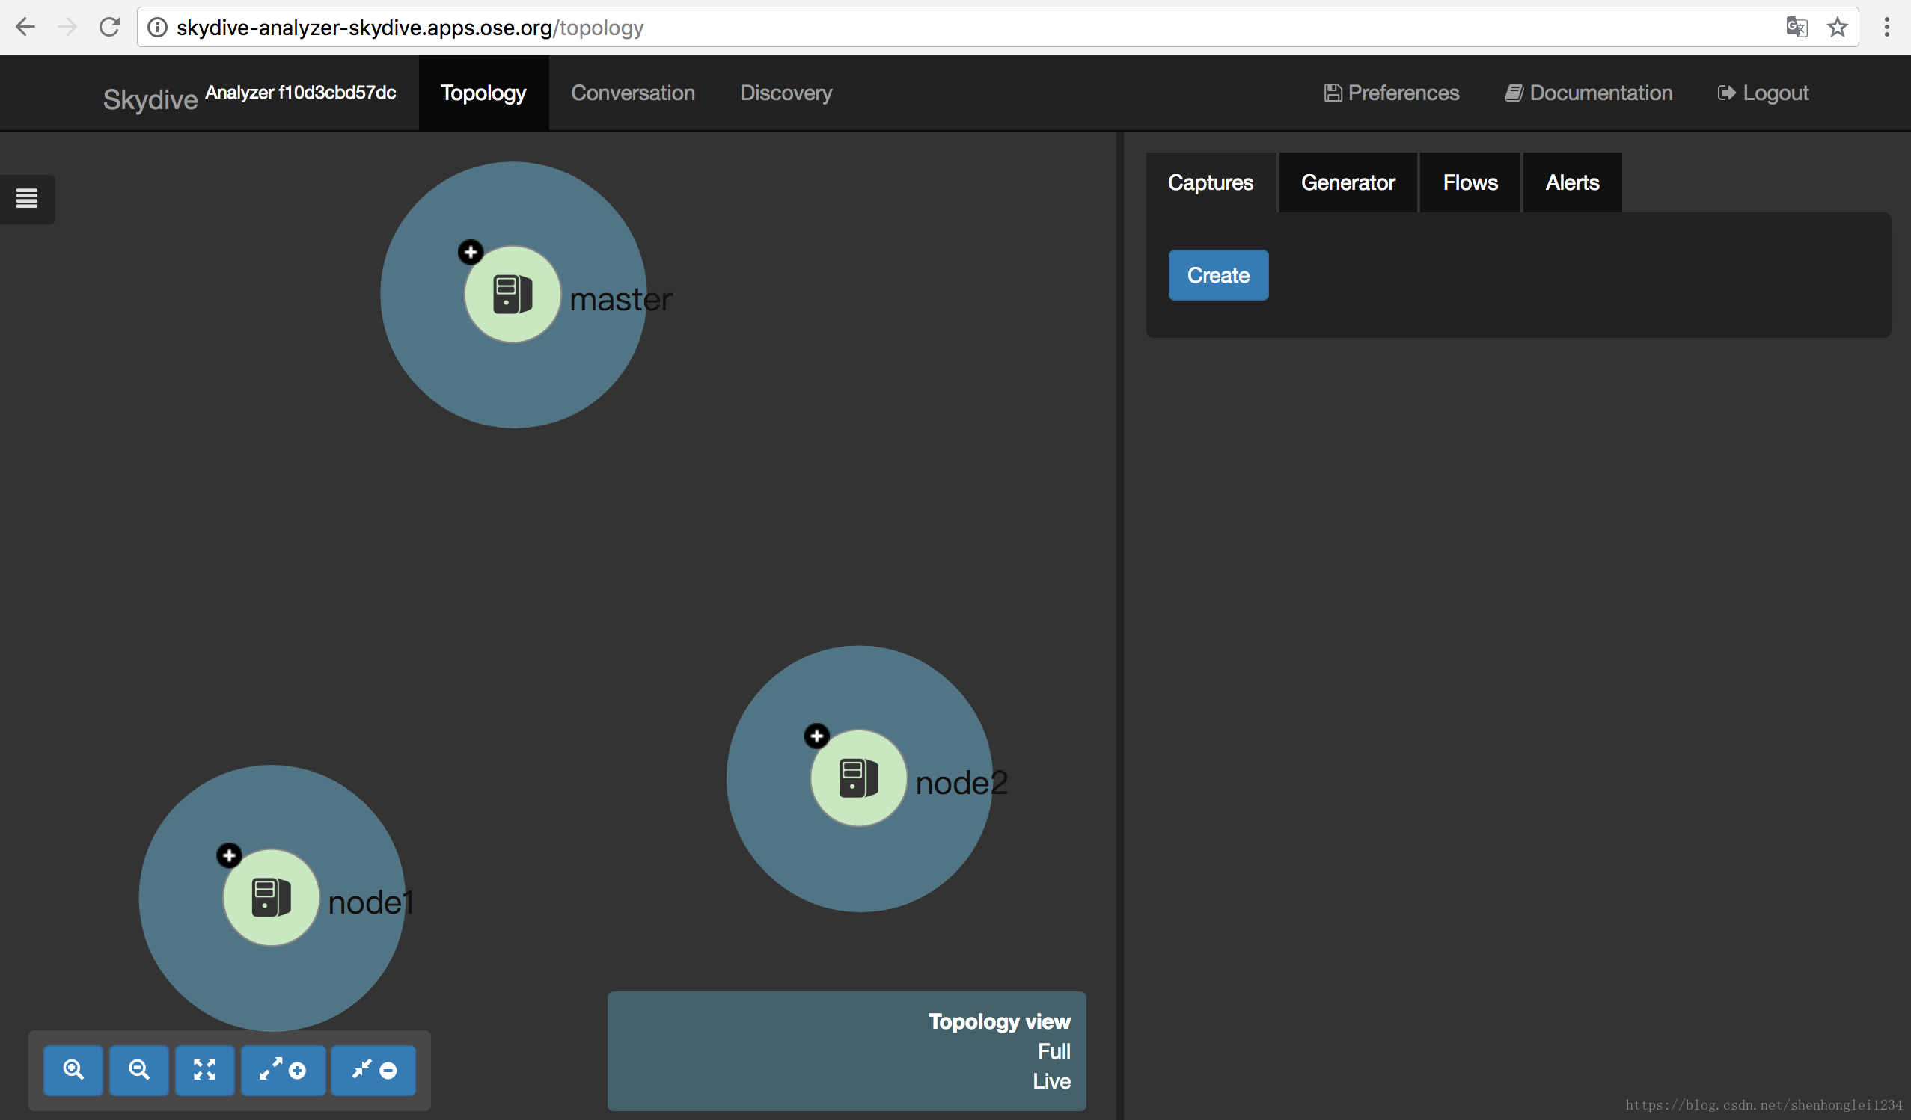Click the zoom in icon

(x=75, y=1069)
